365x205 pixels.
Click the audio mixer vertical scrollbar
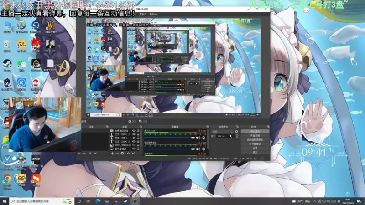(208, 139)
